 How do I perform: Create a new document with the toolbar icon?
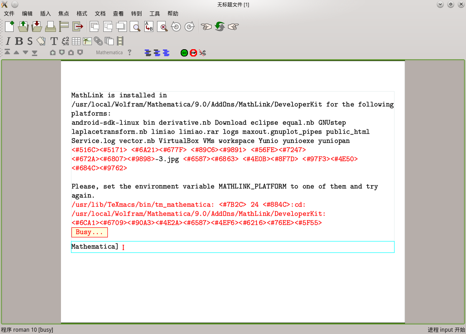(10, 26)
